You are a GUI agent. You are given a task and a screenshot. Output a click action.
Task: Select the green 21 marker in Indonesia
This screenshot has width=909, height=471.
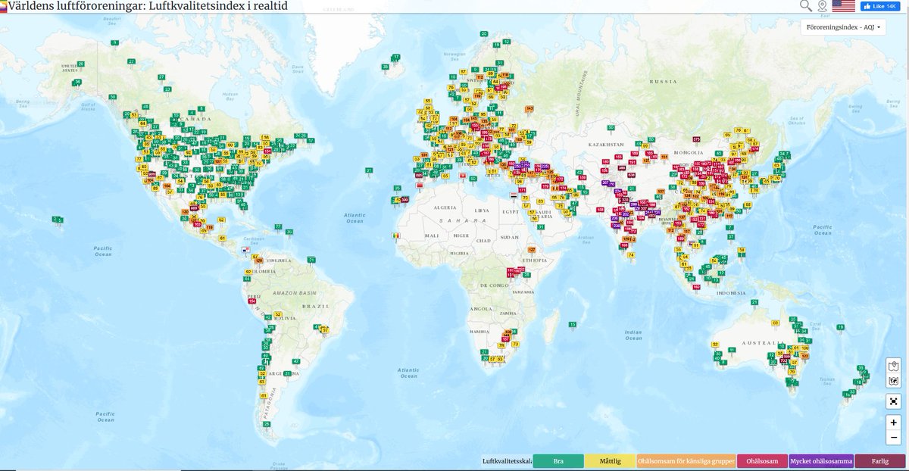tap(754, 302)
